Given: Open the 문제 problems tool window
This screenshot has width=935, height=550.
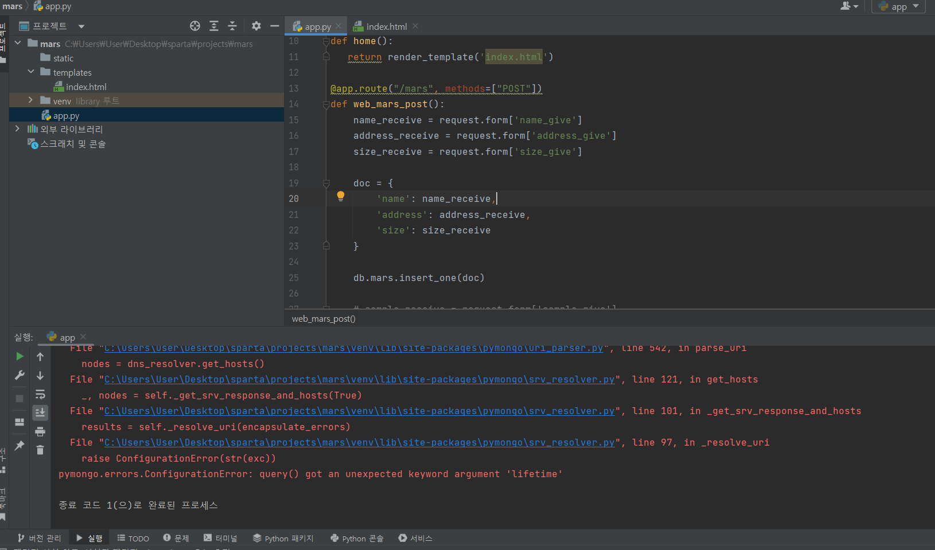Looking at the screenshot, I should (176, 538).
